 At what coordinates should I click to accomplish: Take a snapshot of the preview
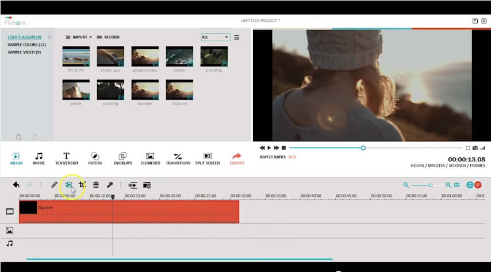pos(475,148)
